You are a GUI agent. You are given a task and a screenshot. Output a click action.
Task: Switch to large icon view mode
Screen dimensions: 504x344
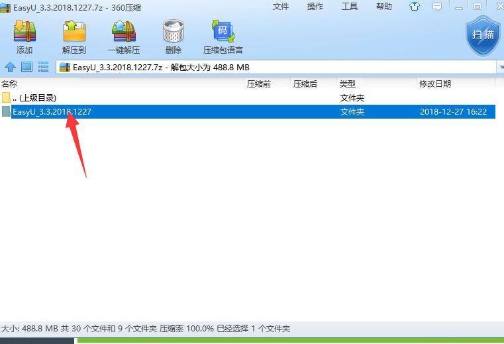point(26,67)
